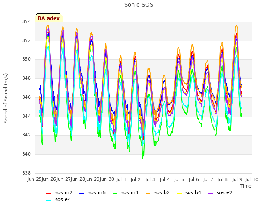Click the 346 y-axis tick label
Screen dimensions: 278x208
tap(26, 97)
